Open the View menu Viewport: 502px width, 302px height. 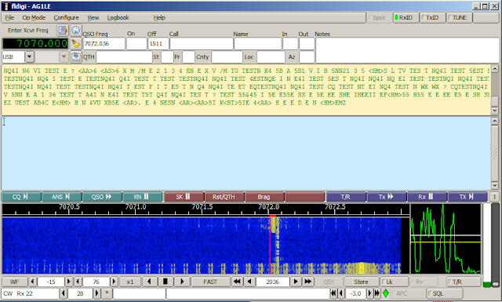point(93,17)
